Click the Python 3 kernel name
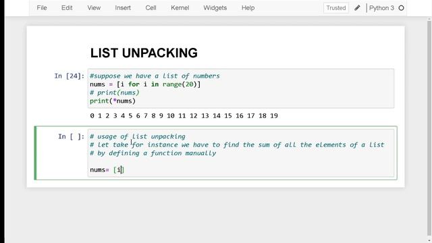 381,8
